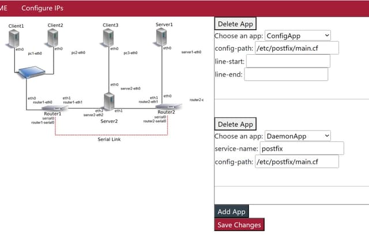
Task: Focus the line-start input field
Action: 288,61
